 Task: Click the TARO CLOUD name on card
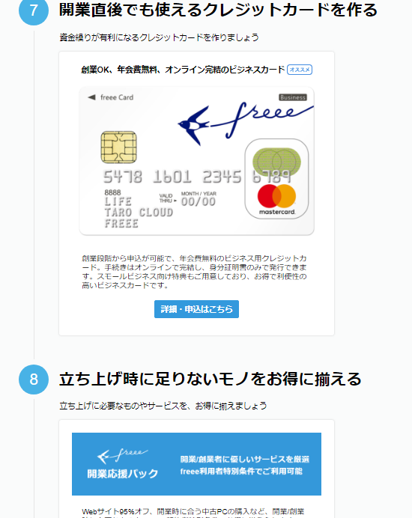[x=139, y=213]
